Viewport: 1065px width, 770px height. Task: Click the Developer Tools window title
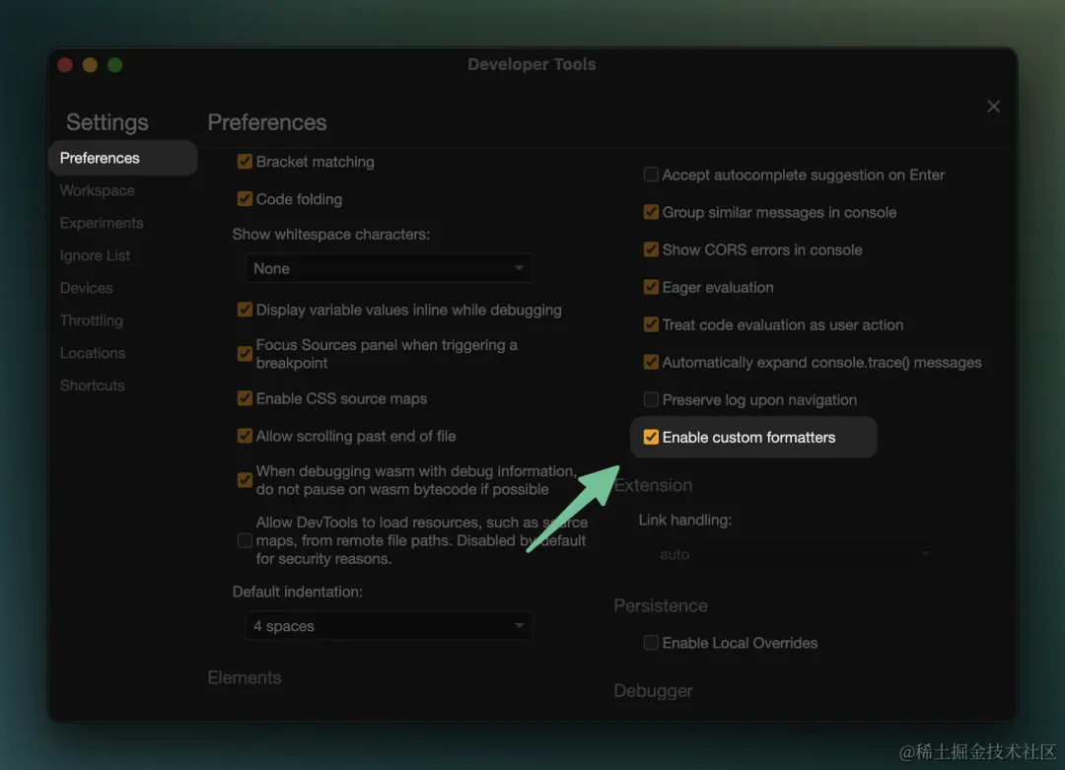coord(532,64)
